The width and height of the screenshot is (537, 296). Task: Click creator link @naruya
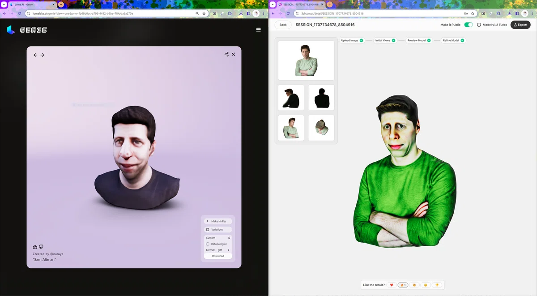coord(56,254)
